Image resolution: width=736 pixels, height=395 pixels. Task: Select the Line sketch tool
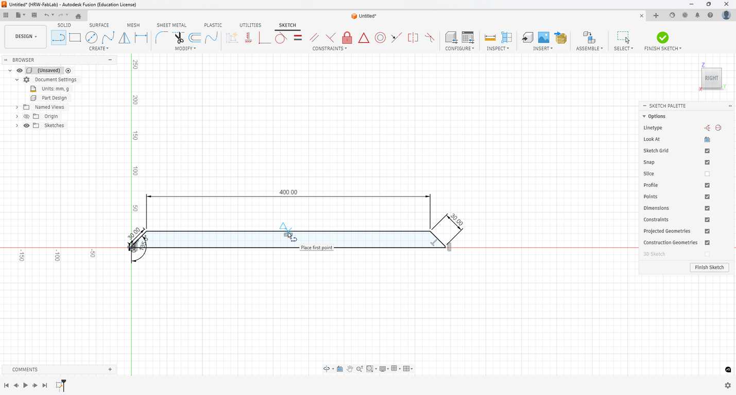click(x=59, y=38)
